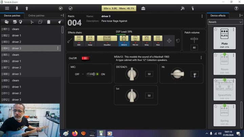Click the checkmark save icon in toolbar
244x137 pixels.
pyautogui.click(x=70, y=8)
